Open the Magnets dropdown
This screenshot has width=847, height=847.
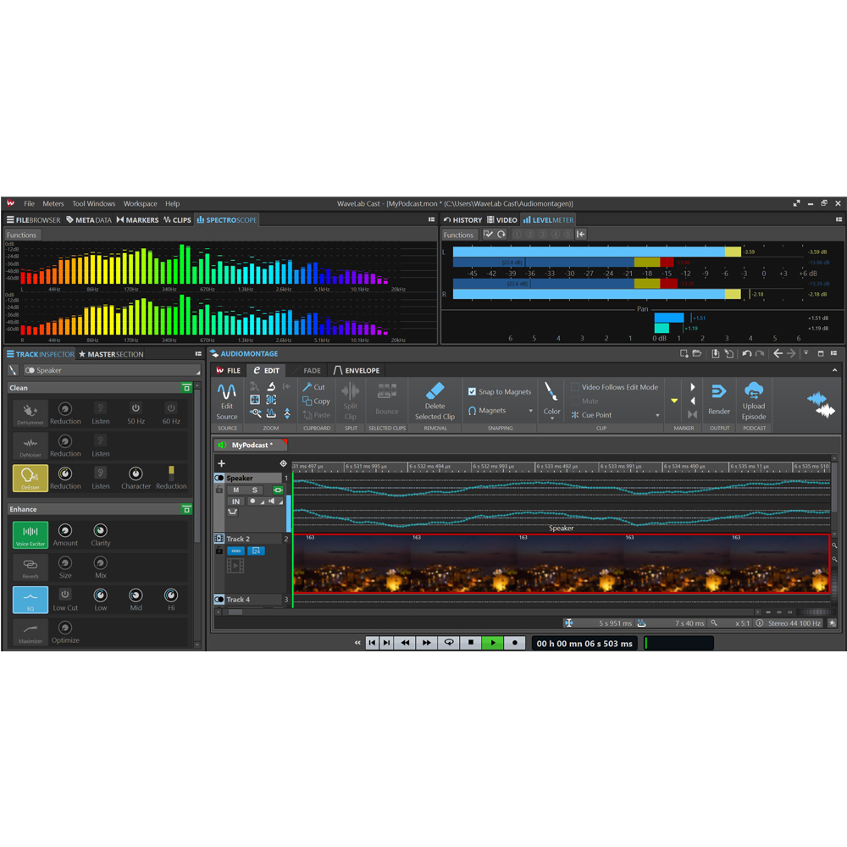coord(501,411)
